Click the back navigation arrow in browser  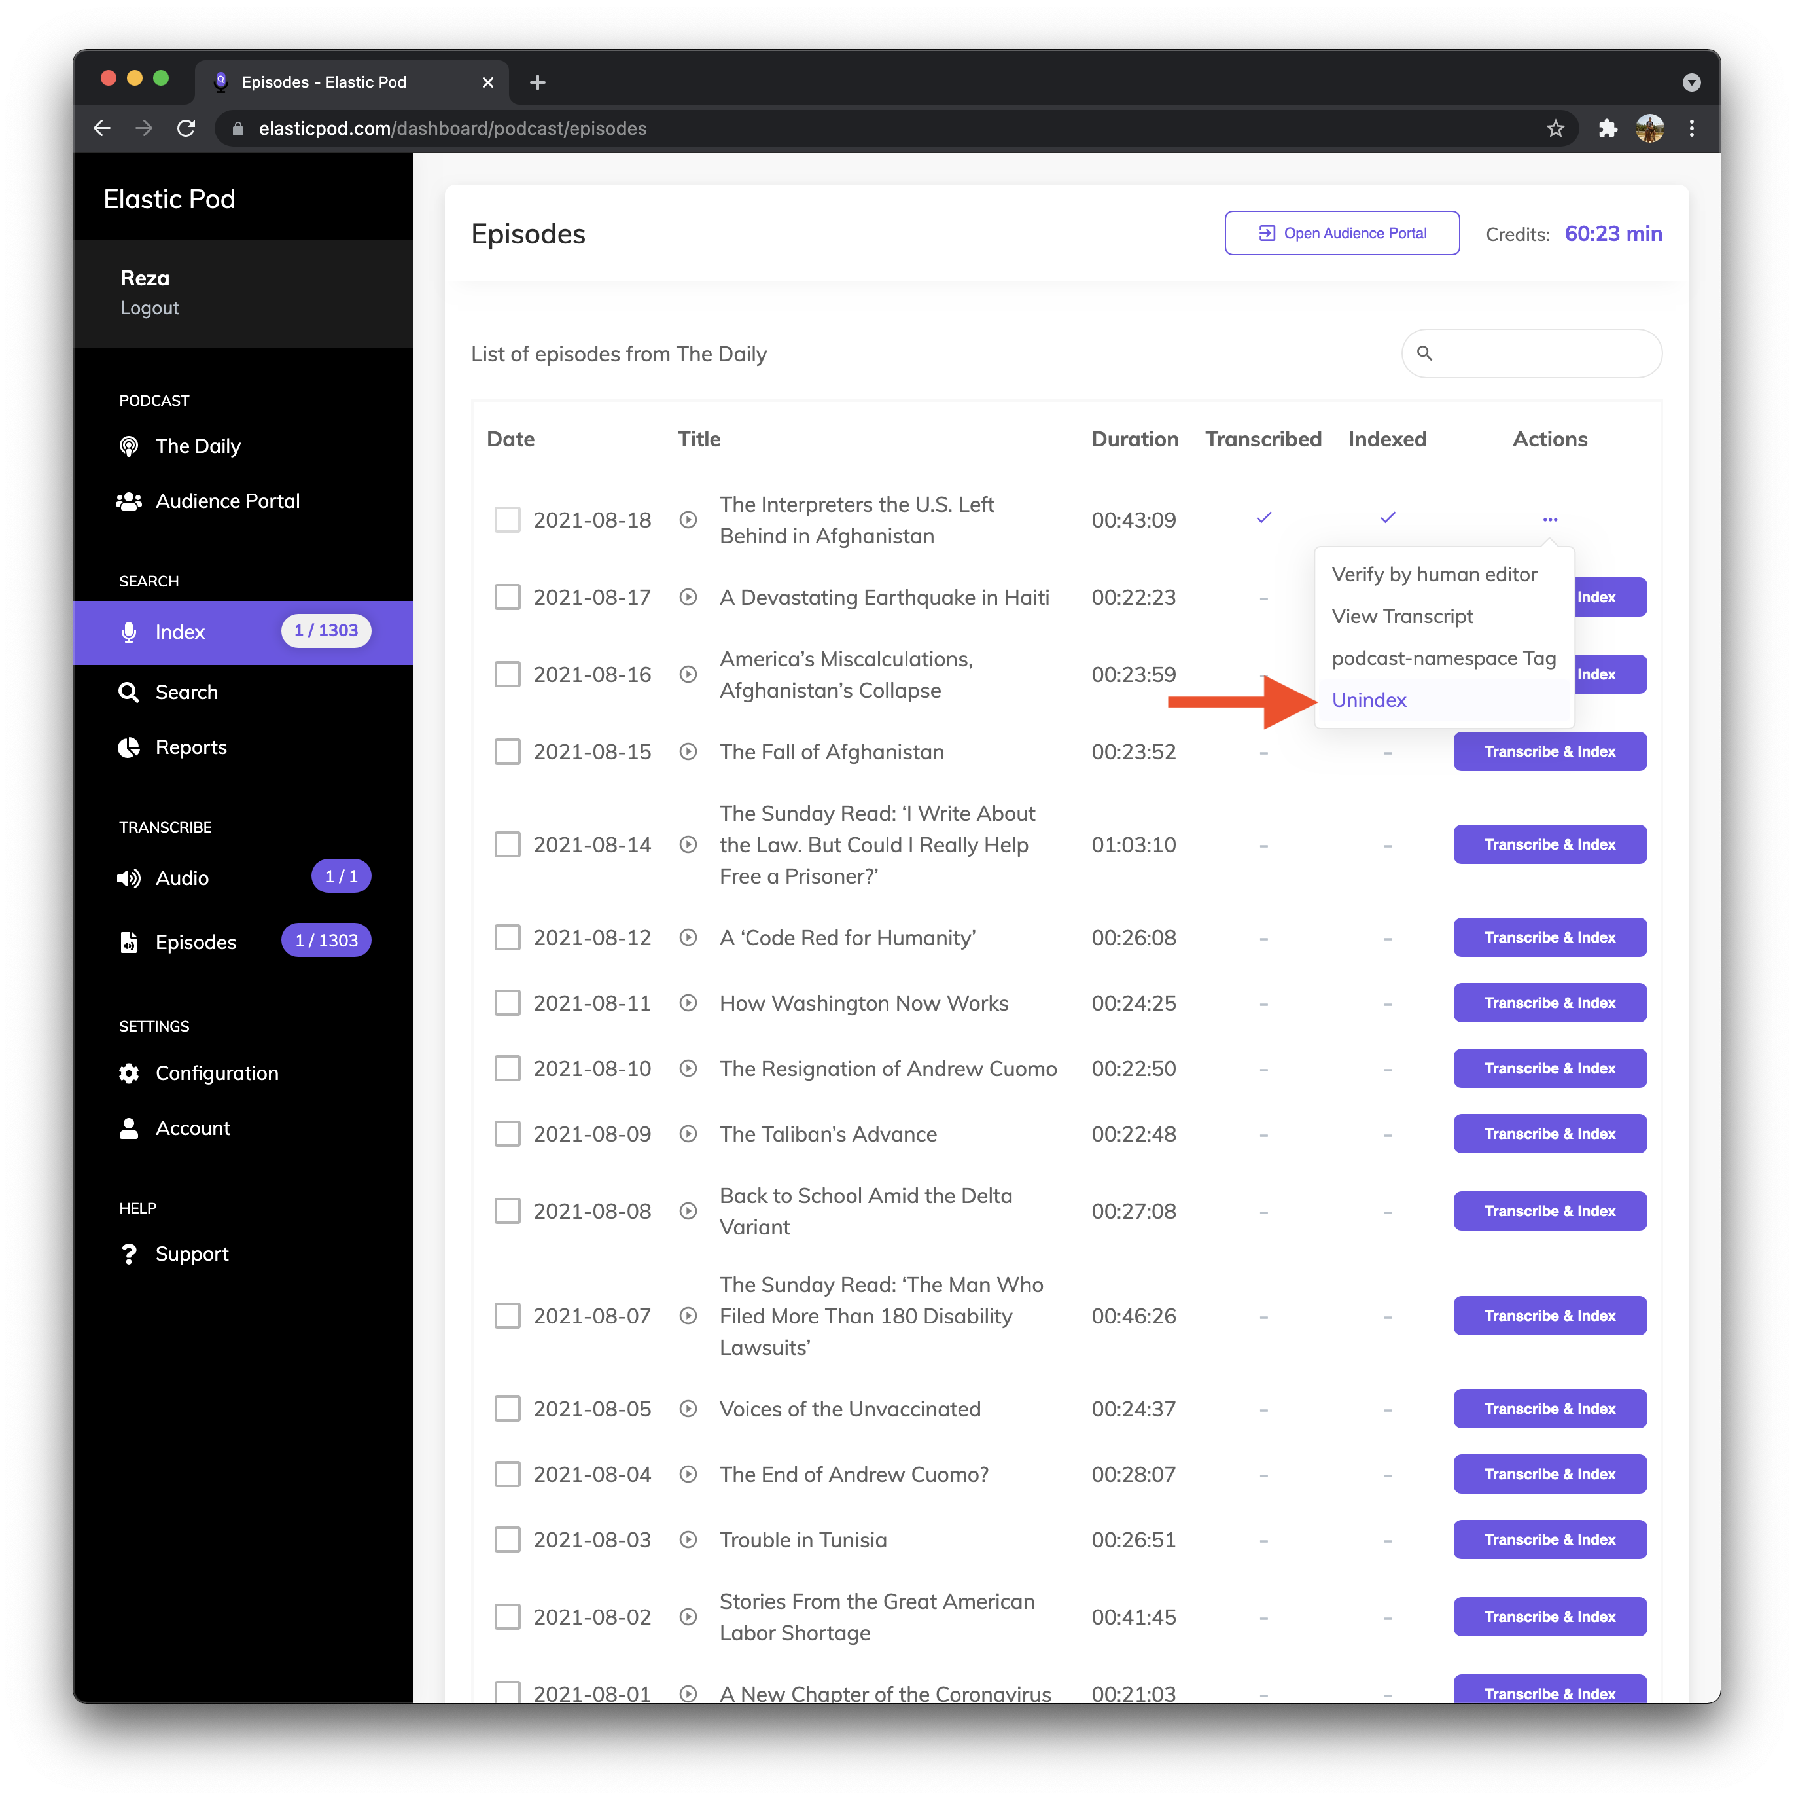tap(103, 128)
